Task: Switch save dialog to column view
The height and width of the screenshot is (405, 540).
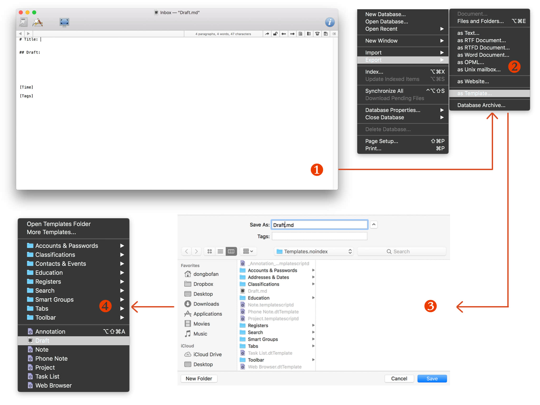Action: coord(231,251)
